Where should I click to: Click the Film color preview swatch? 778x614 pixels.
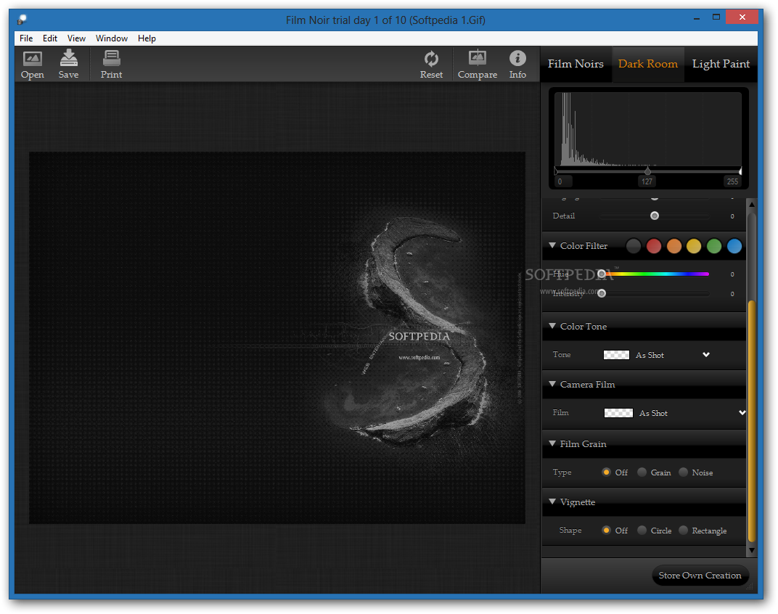click(x=618, y=413)
